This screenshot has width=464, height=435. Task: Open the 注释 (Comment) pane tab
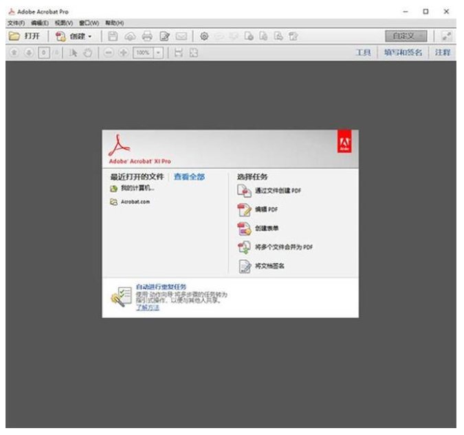[x=443, y=53]
